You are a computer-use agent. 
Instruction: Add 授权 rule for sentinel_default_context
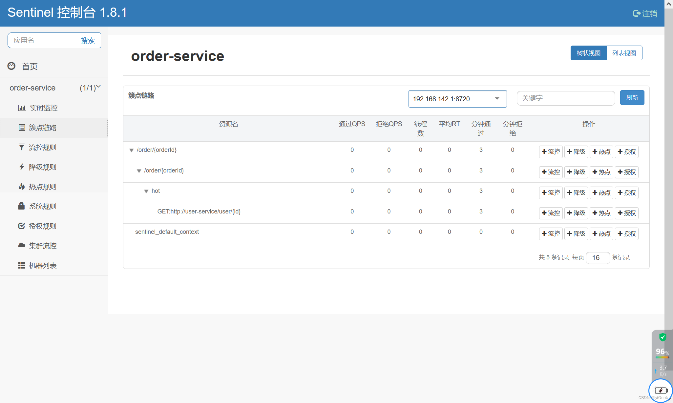(x=626, y=233)
